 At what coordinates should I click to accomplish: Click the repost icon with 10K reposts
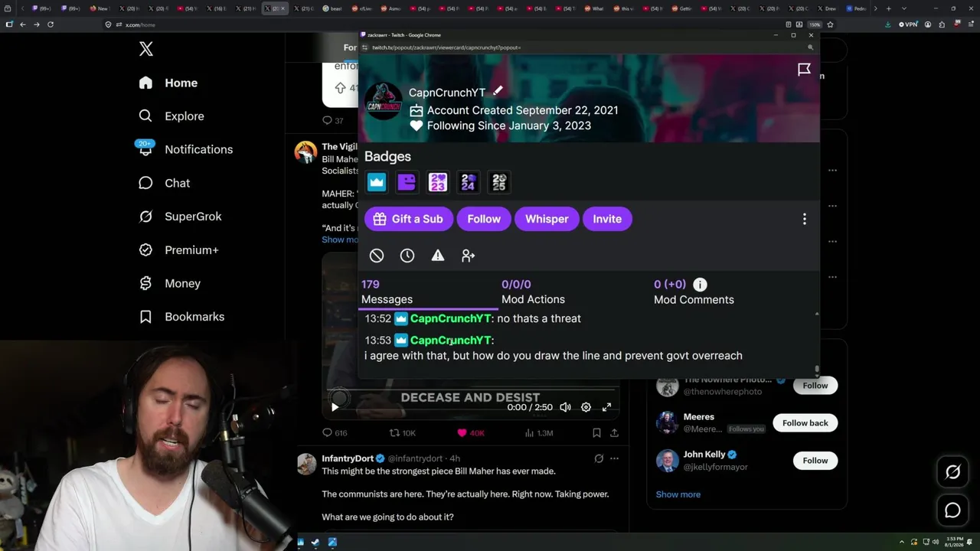[394, 433]
